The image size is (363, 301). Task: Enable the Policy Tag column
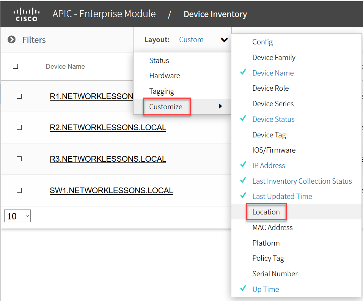268,258
